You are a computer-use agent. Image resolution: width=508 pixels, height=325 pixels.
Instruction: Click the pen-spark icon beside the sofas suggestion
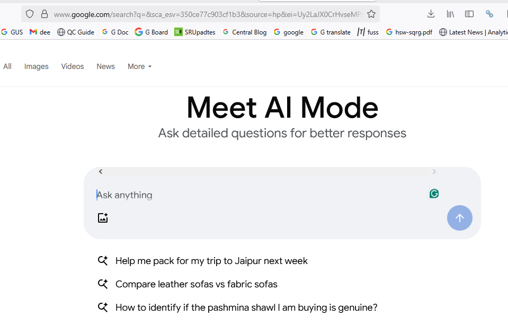pos(102,284)
